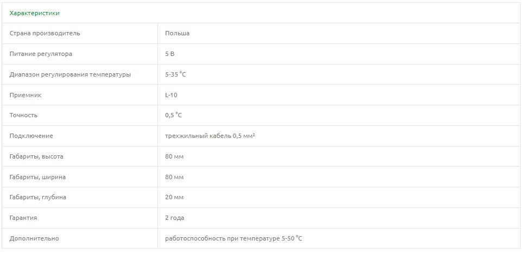Click the 20 мм depth value
The width and height of the screenshot is (524, 253).
pyautogui.click(x=174, y=198)
